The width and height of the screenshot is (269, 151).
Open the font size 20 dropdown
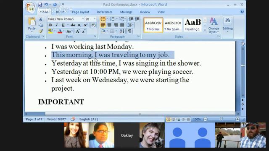95,19
